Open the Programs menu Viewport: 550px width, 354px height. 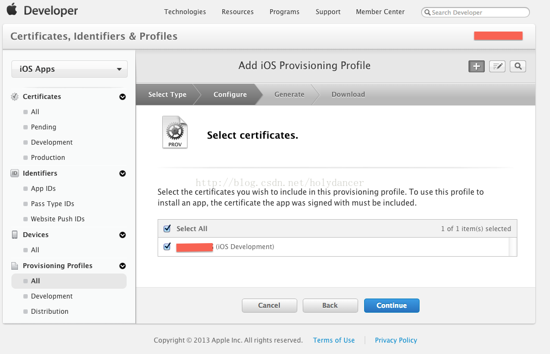pos(284,11)
